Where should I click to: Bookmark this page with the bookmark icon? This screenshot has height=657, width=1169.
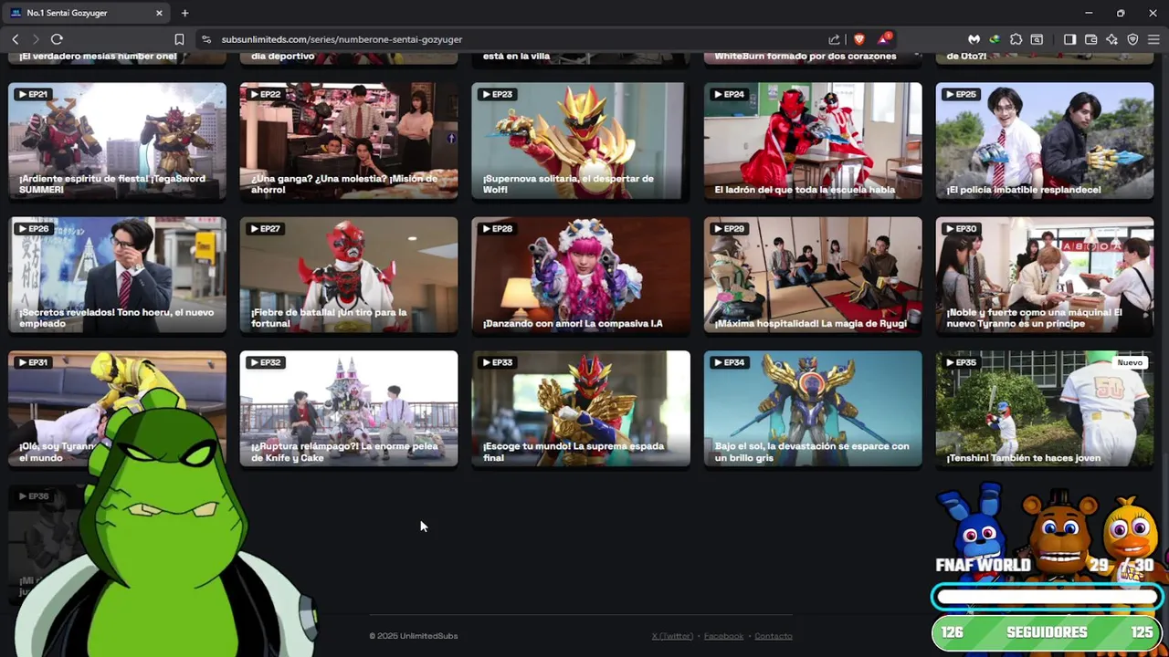(179, 39)
